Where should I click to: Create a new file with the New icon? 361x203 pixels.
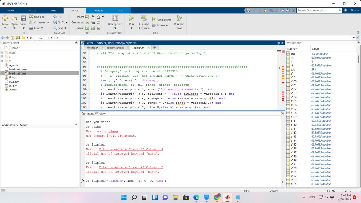click(5, 18)
